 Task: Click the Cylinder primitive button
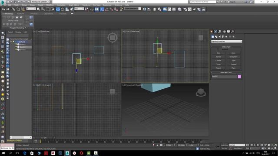coord(218,61)
